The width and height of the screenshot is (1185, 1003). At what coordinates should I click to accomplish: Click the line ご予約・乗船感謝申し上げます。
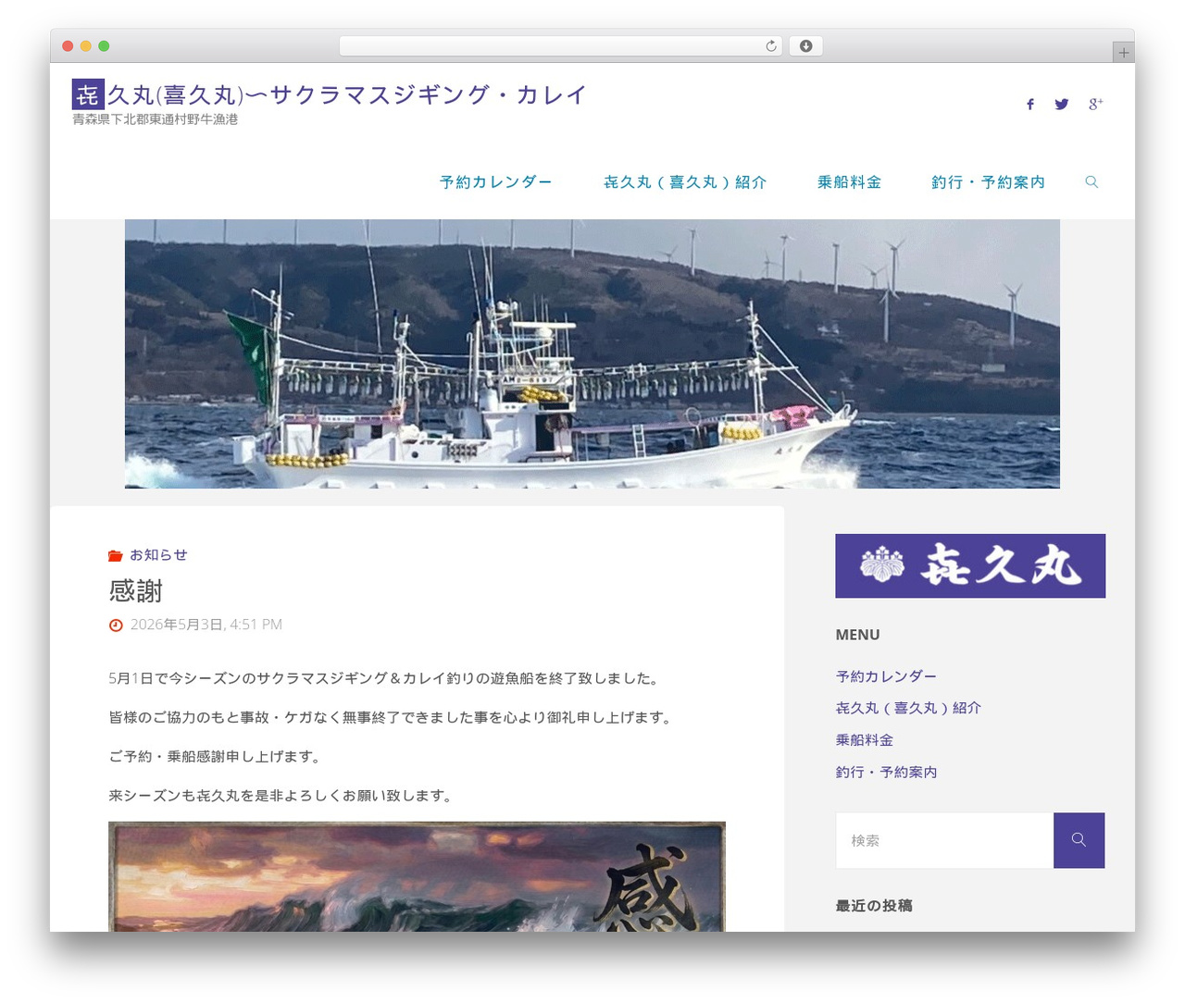pyautogui.click(x=217, y=756)
